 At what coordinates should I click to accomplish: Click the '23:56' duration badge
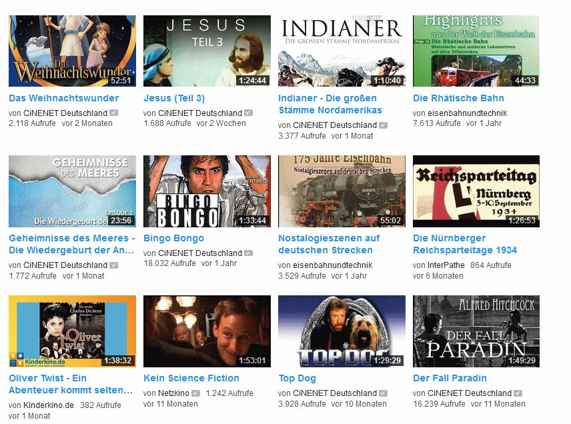point(121,220)
